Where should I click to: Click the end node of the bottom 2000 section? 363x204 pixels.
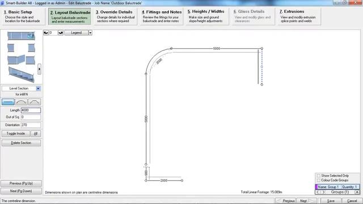point(182,180)
